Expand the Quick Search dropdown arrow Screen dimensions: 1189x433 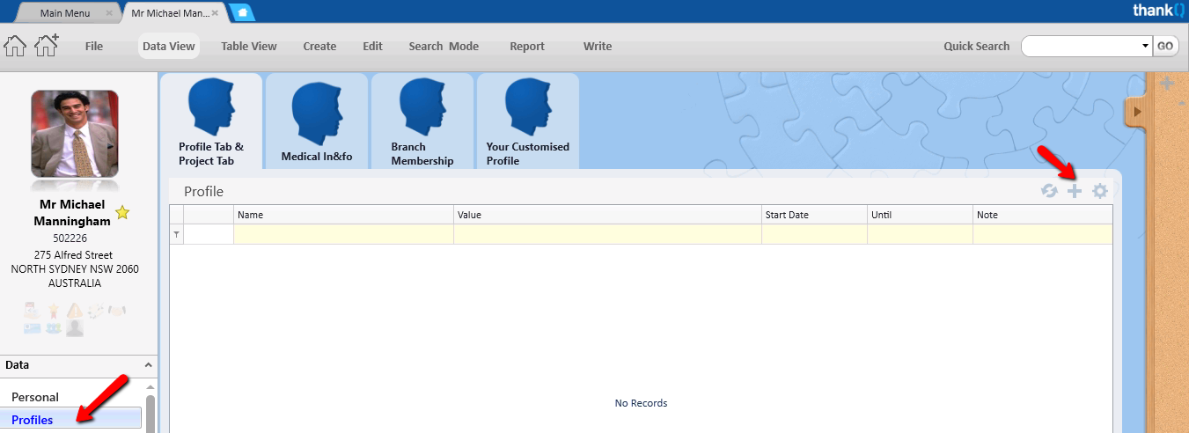tap(1145, 46)
